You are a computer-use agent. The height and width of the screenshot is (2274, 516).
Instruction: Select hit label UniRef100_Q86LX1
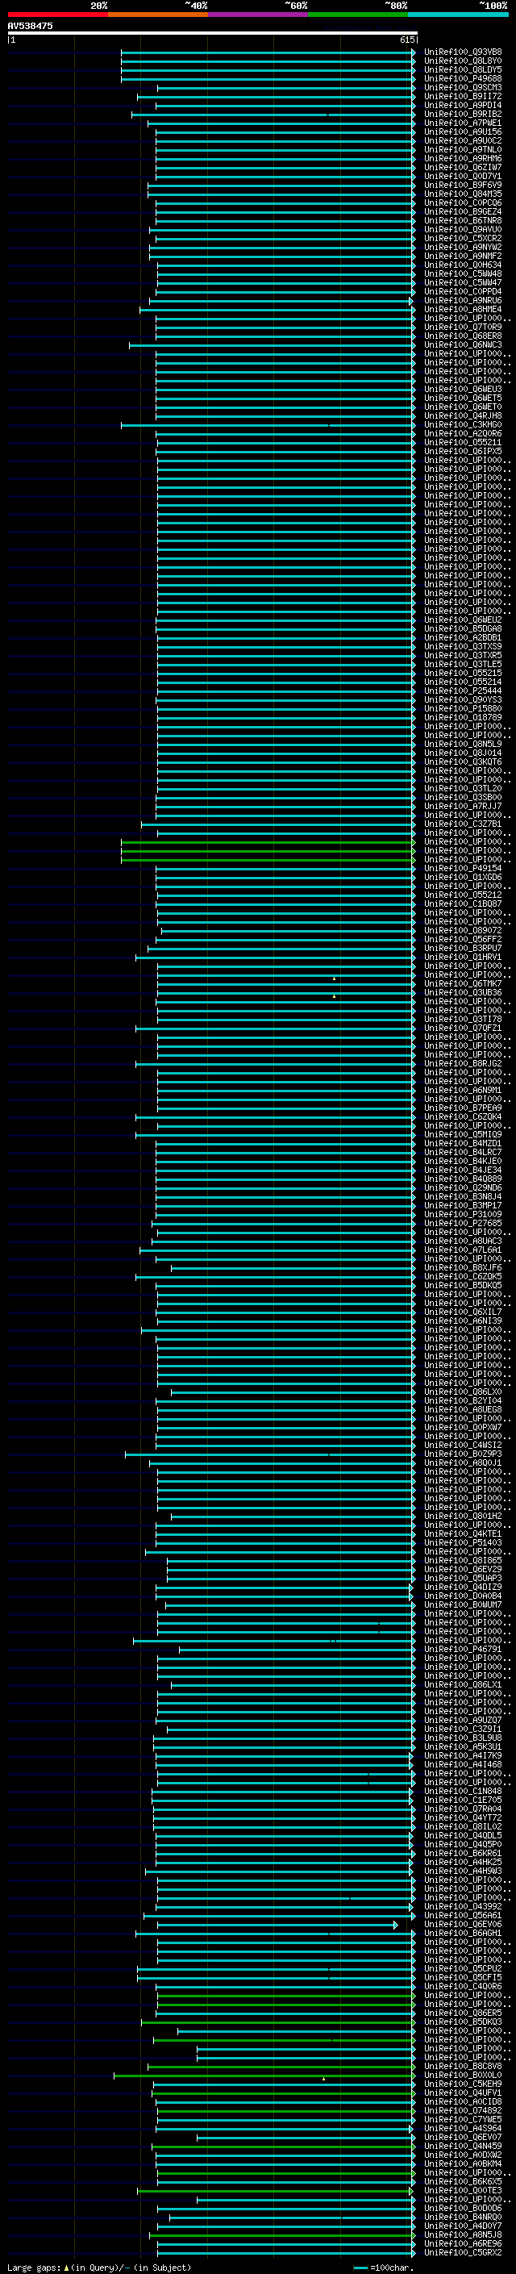(x=463, y=1684)
